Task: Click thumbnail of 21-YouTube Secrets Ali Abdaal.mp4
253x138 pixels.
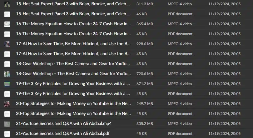Action: point(7,124)
